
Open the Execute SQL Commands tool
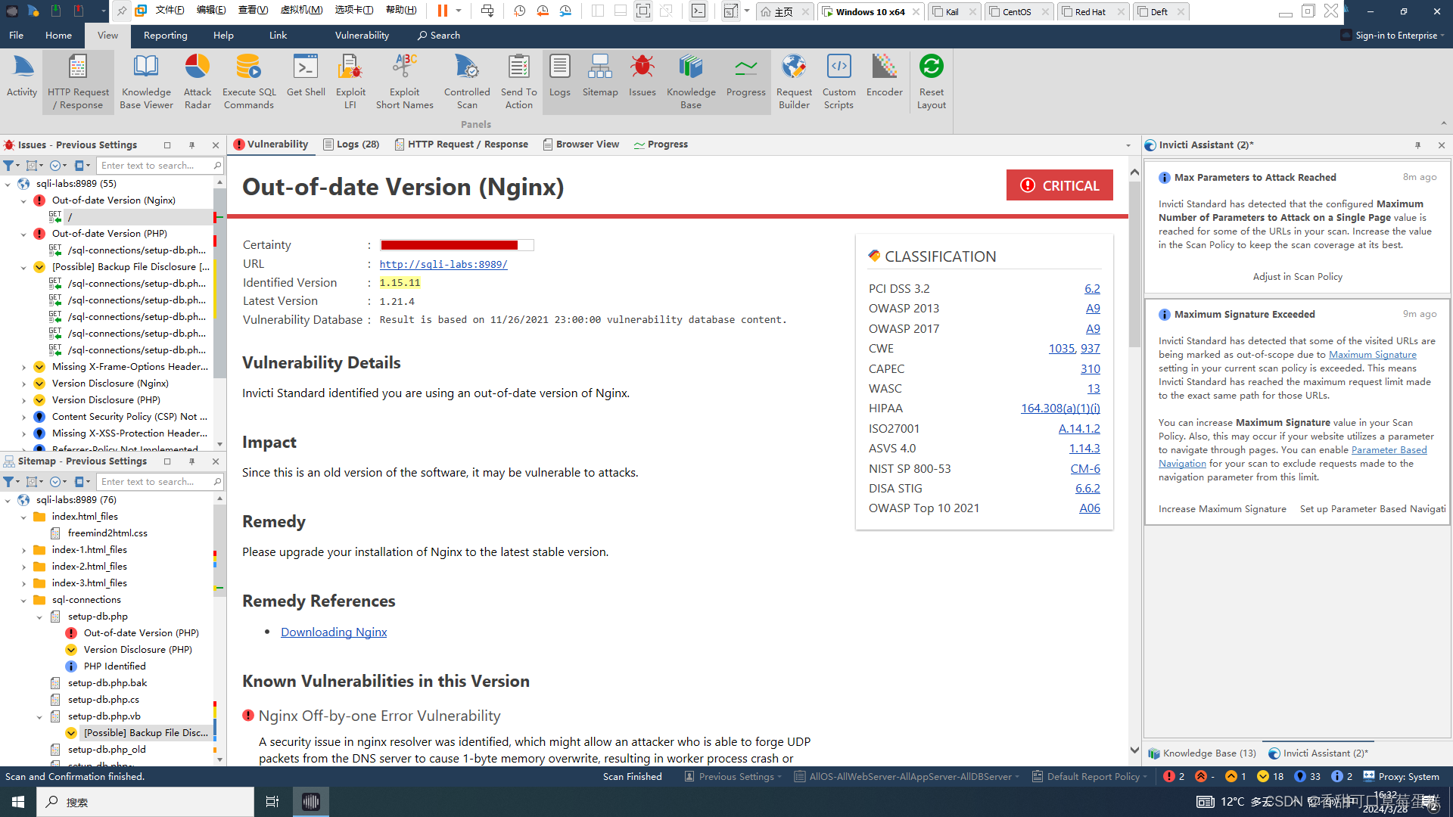tap(249, 81)
